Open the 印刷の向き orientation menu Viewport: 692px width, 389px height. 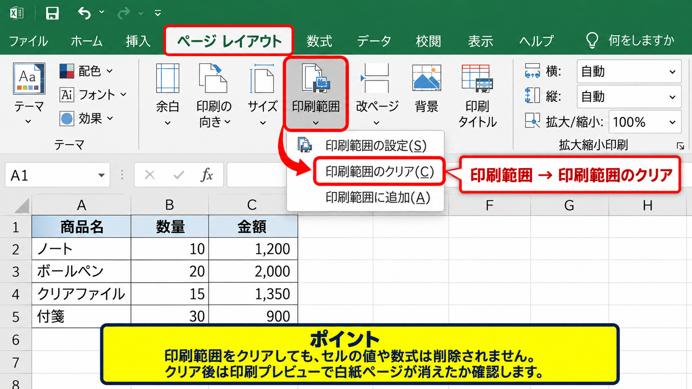coord(214,95)
